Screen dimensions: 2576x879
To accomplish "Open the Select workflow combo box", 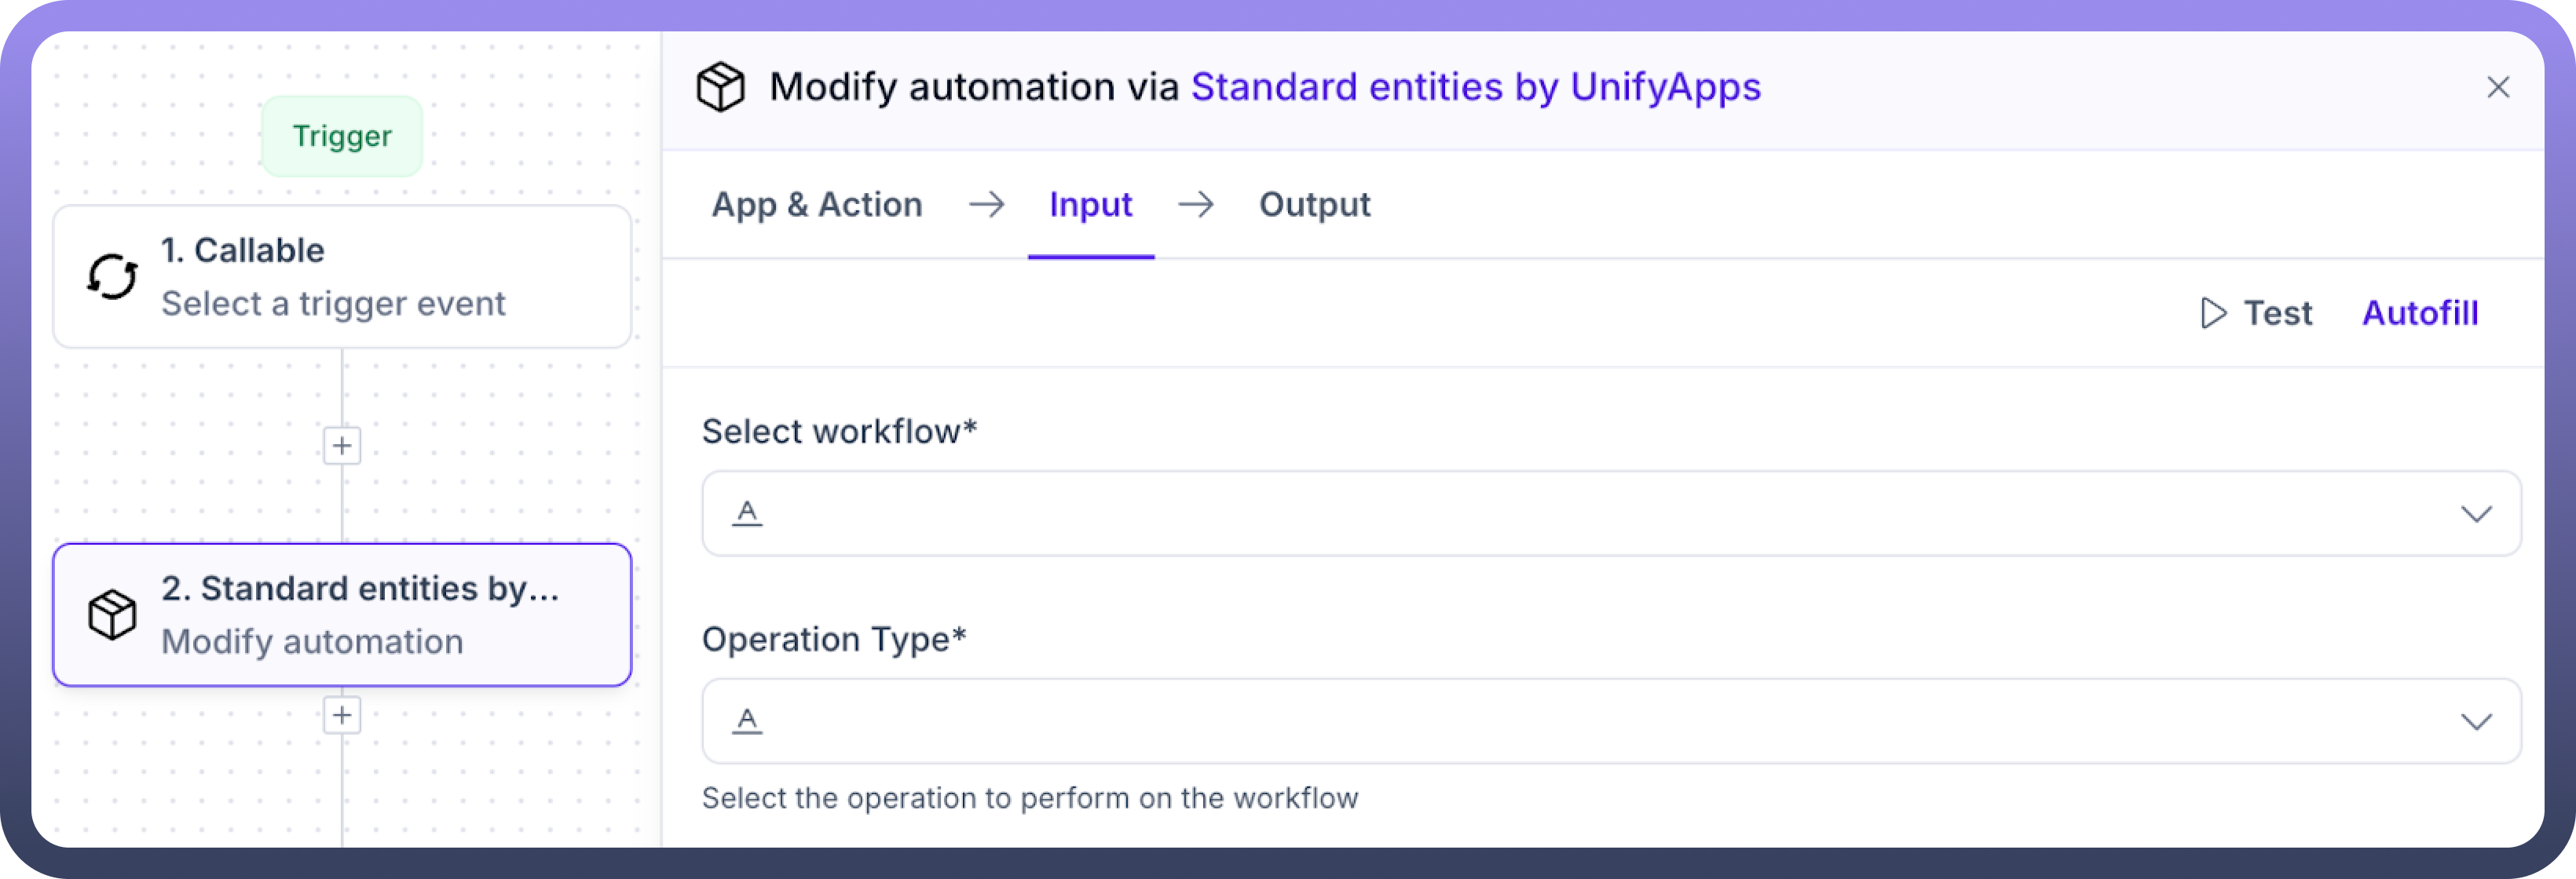I will coord(1600,513).
